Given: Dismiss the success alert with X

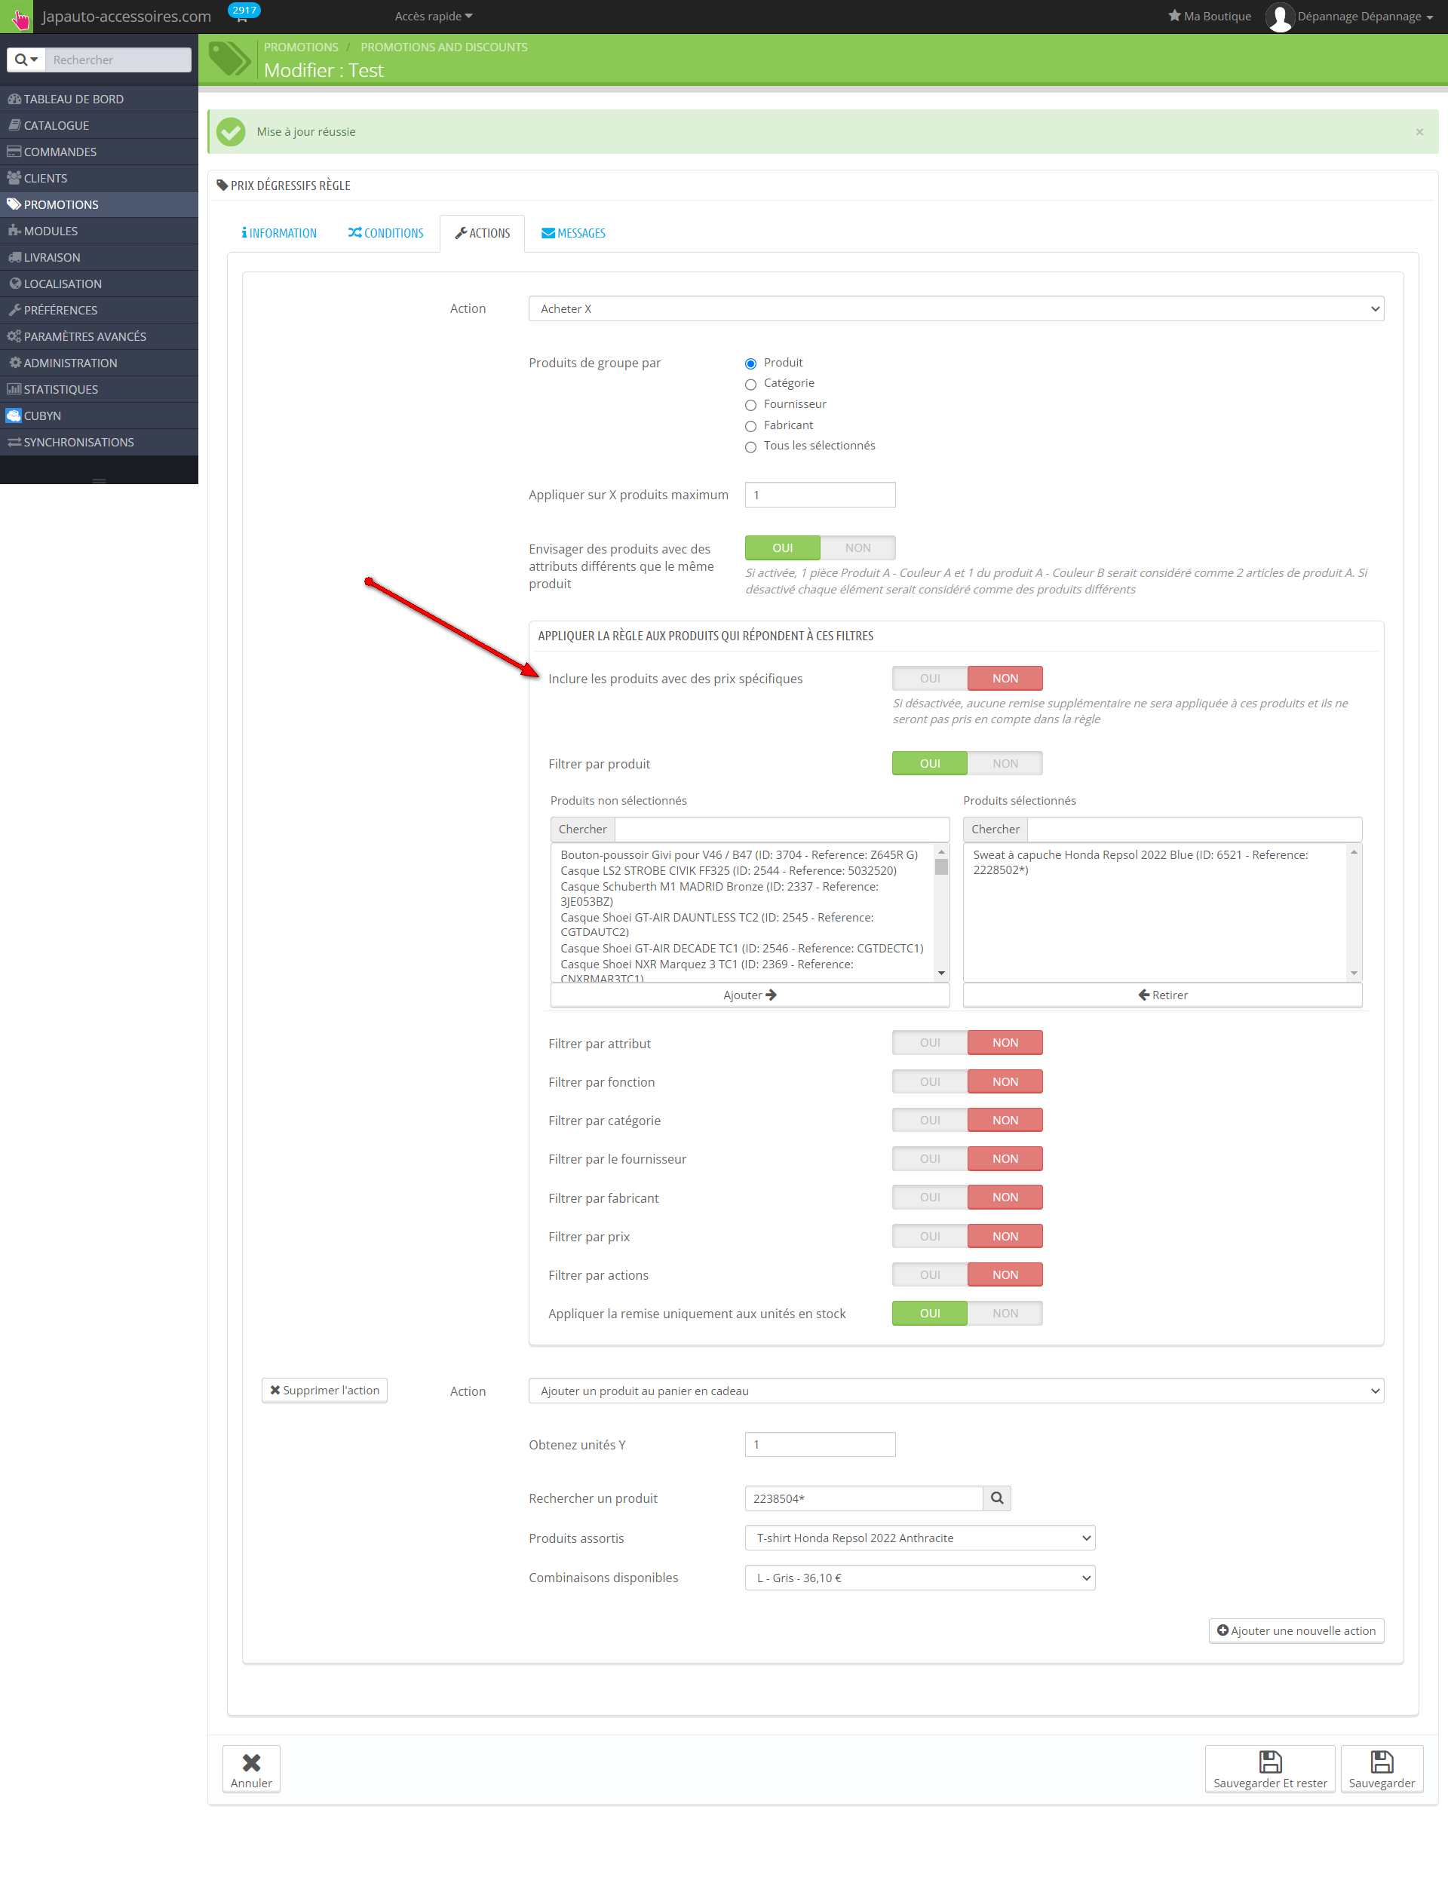Looking at the screenshot, I should [1419, 132].
